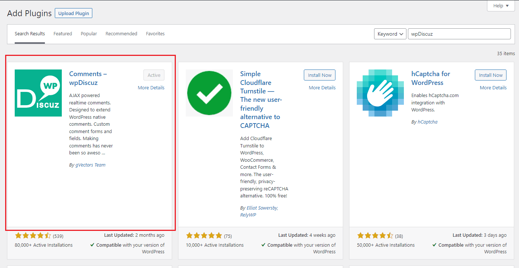Screen dimensions: 519x268
Task: Click the hCaptcha for WordPress title link
Action: point(430,78)
